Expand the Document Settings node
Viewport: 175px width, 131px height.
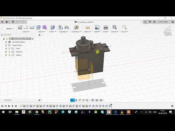point(6,42)
